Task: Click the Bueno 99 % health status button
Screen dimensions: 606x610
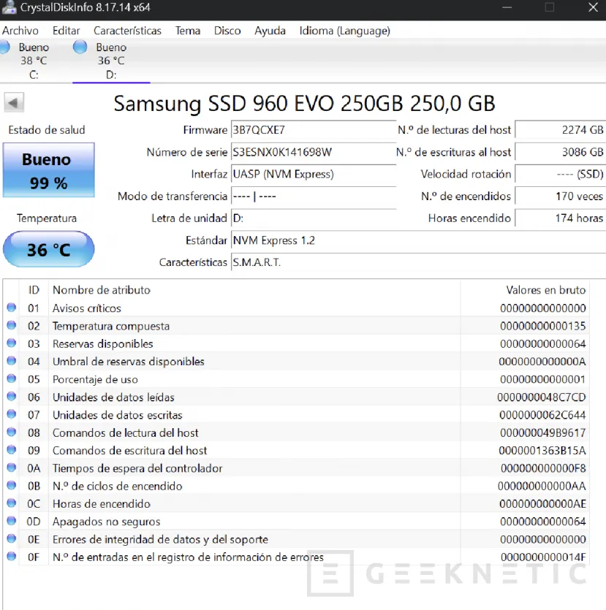Action: click(x=49, y=170)
